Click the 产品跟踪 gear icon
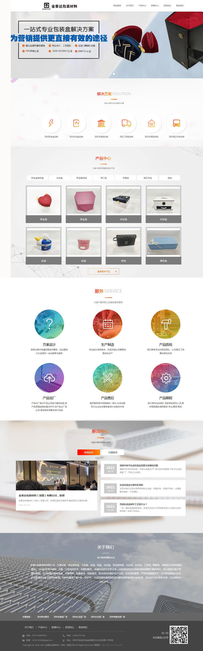The height and width of the screenshot is (651, 203). click(x=166, y=377)
